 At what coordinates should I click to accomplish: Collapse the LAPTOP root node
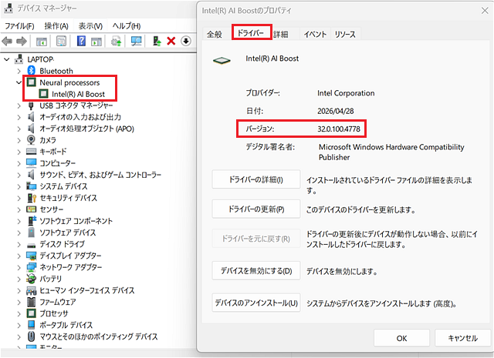[7, 59]
